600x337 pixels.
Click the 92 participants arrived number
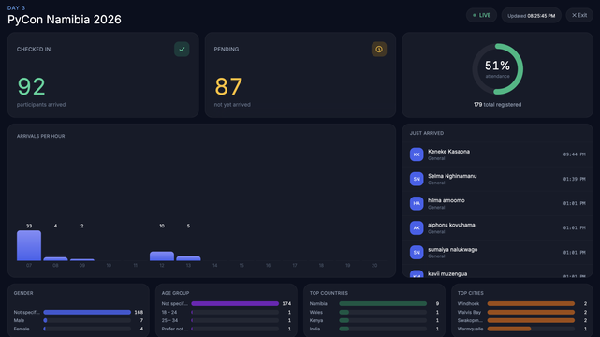(x=32, y=86)
